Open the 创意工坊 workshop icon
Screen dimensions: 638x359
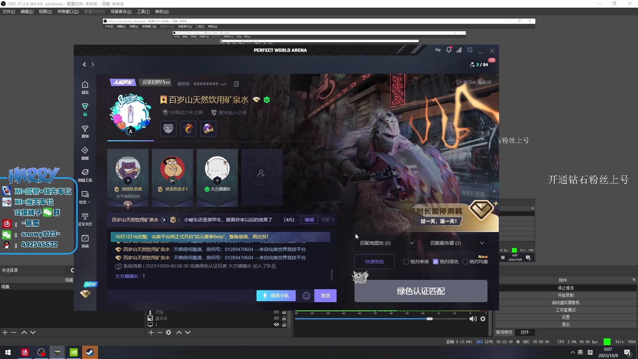(x=85, y=175)
